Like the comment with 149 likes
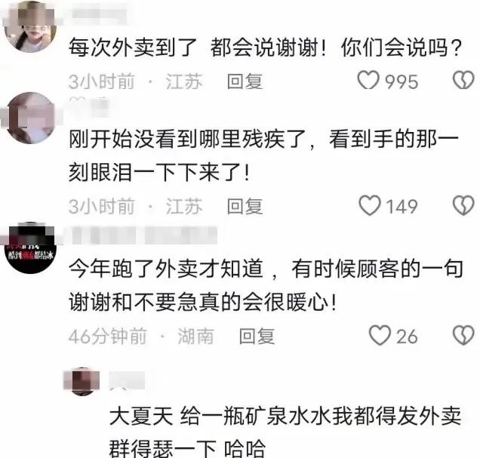Viewport: 480px width, 458px height. (x=370, y=205)
